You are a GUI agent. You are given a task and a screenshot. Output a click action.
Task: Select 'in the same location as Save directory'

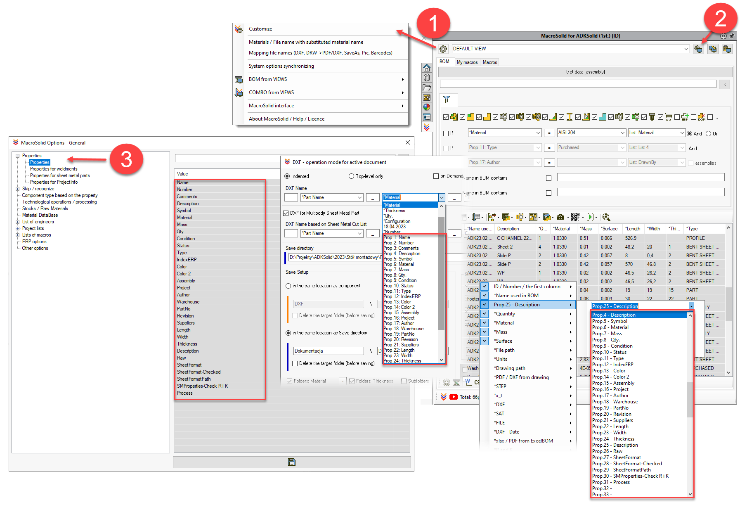pos(288,333)
